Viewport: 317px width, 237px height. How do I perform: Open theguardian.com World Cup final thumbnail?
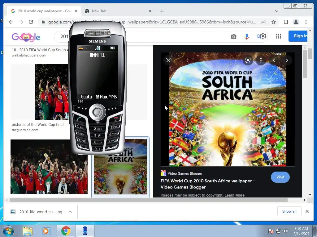[52, 92]
